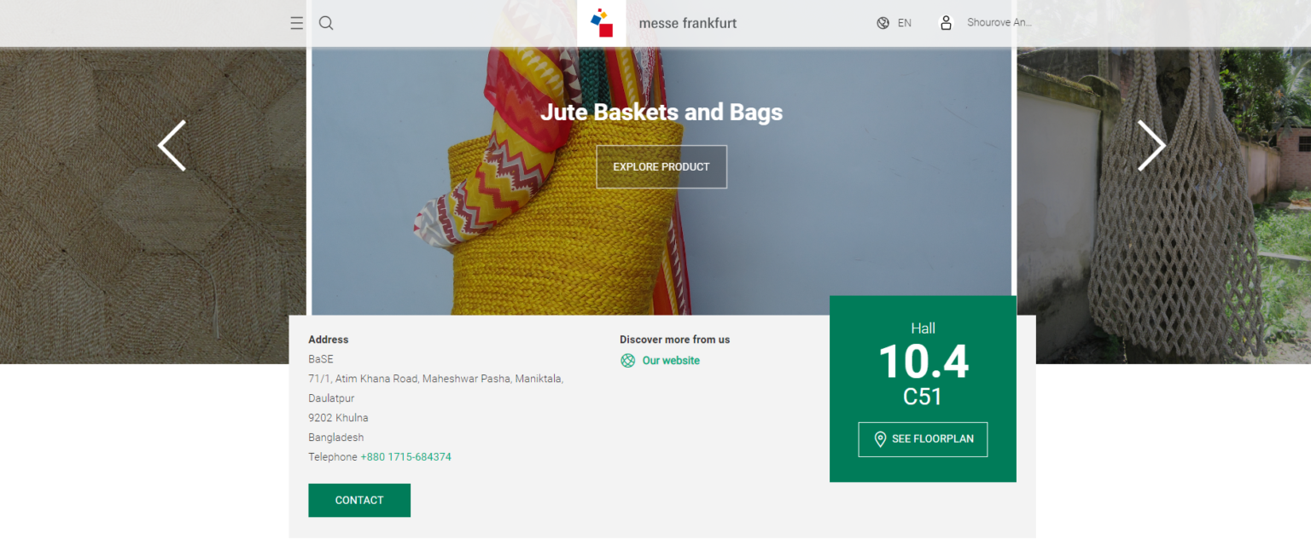The image size is (1311, 557).
Task: Click the Messe Frankfurt logo
Action: click(602, 23)
